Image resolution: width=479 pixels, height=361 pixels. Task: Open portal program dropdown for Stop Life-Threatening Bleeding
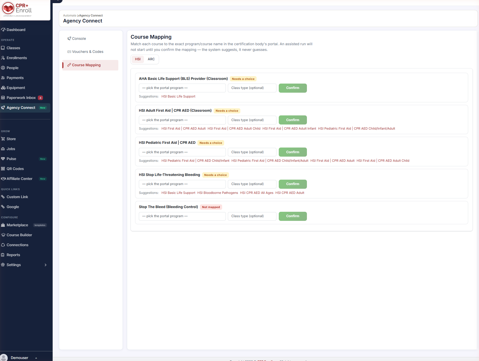pos(182,184)
